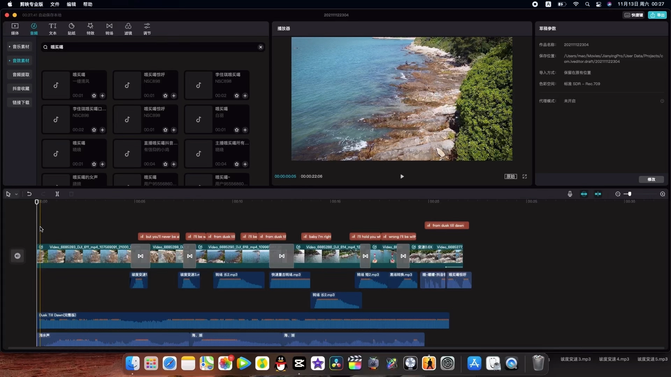This screenshot has width=671, height=377.
Task: Open 链接下载 link download
Action: [x=20, y=103]
